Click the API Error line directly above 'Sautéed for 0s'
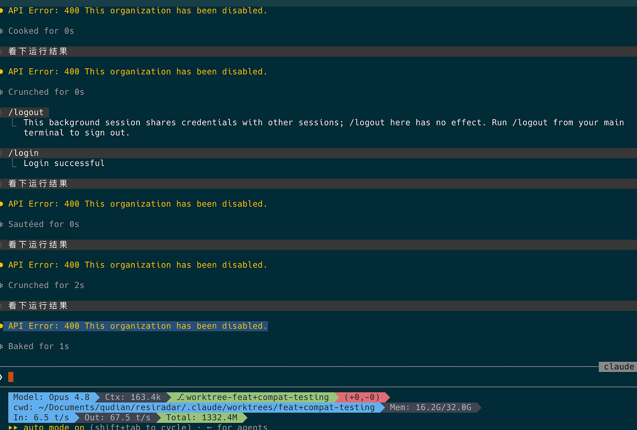The height and width of the screenshot is (430, 637). [138, 204]
